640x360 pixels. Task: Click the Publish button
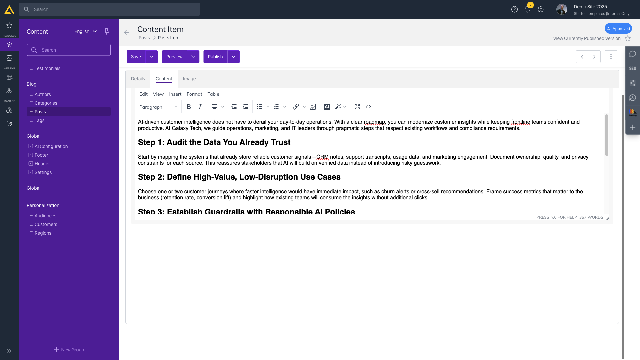pyautogui.click(x=215, y=57)
